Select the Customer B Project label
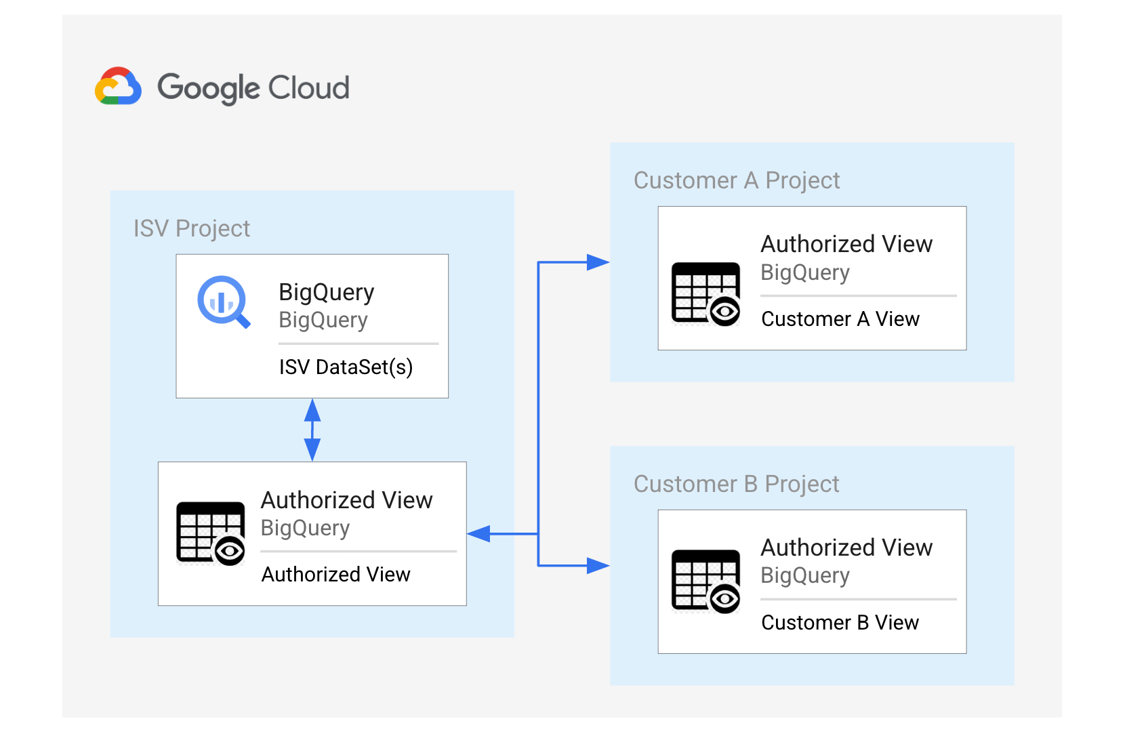Viewport: 1125px width, 740px height. [737, 485]
